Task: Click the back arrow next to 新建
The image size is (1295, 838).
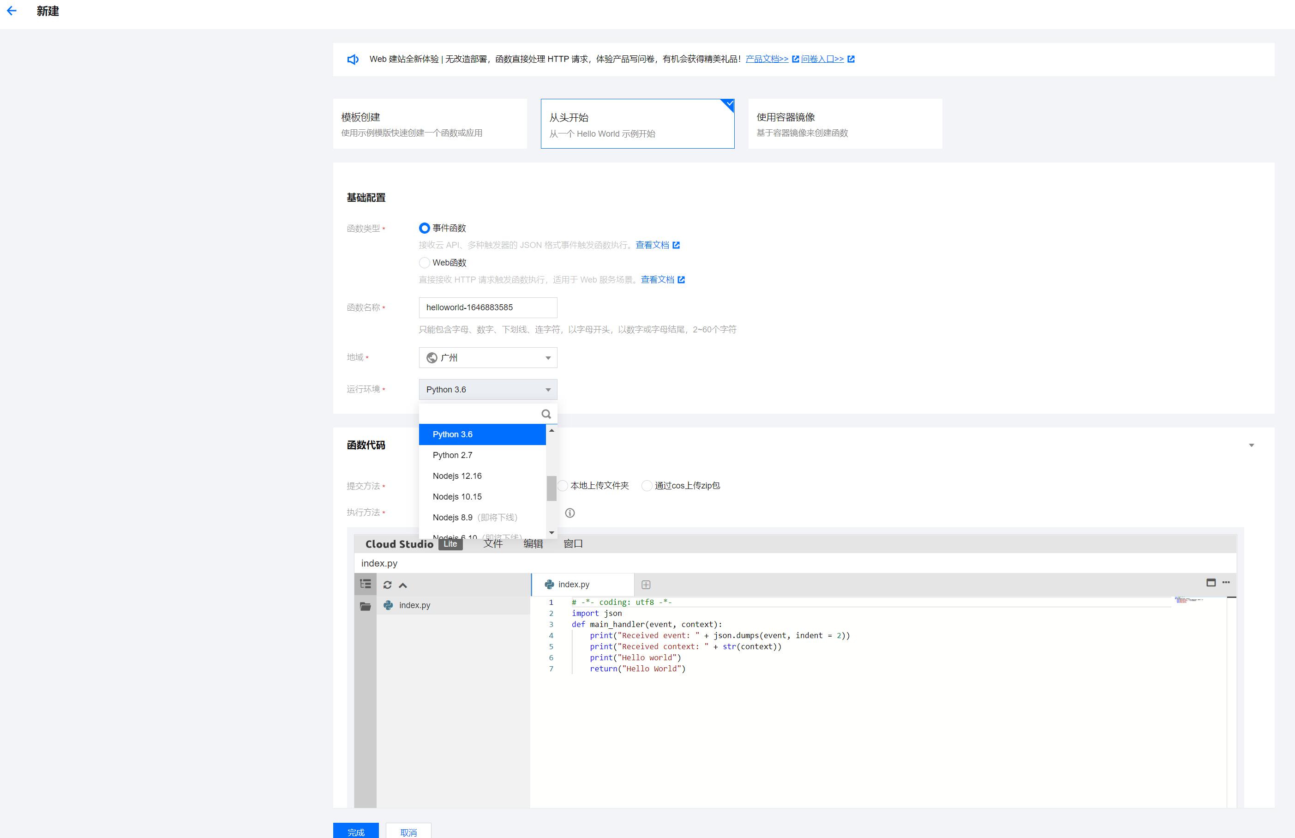Action: pyautogui.click(x=12, y=11)
